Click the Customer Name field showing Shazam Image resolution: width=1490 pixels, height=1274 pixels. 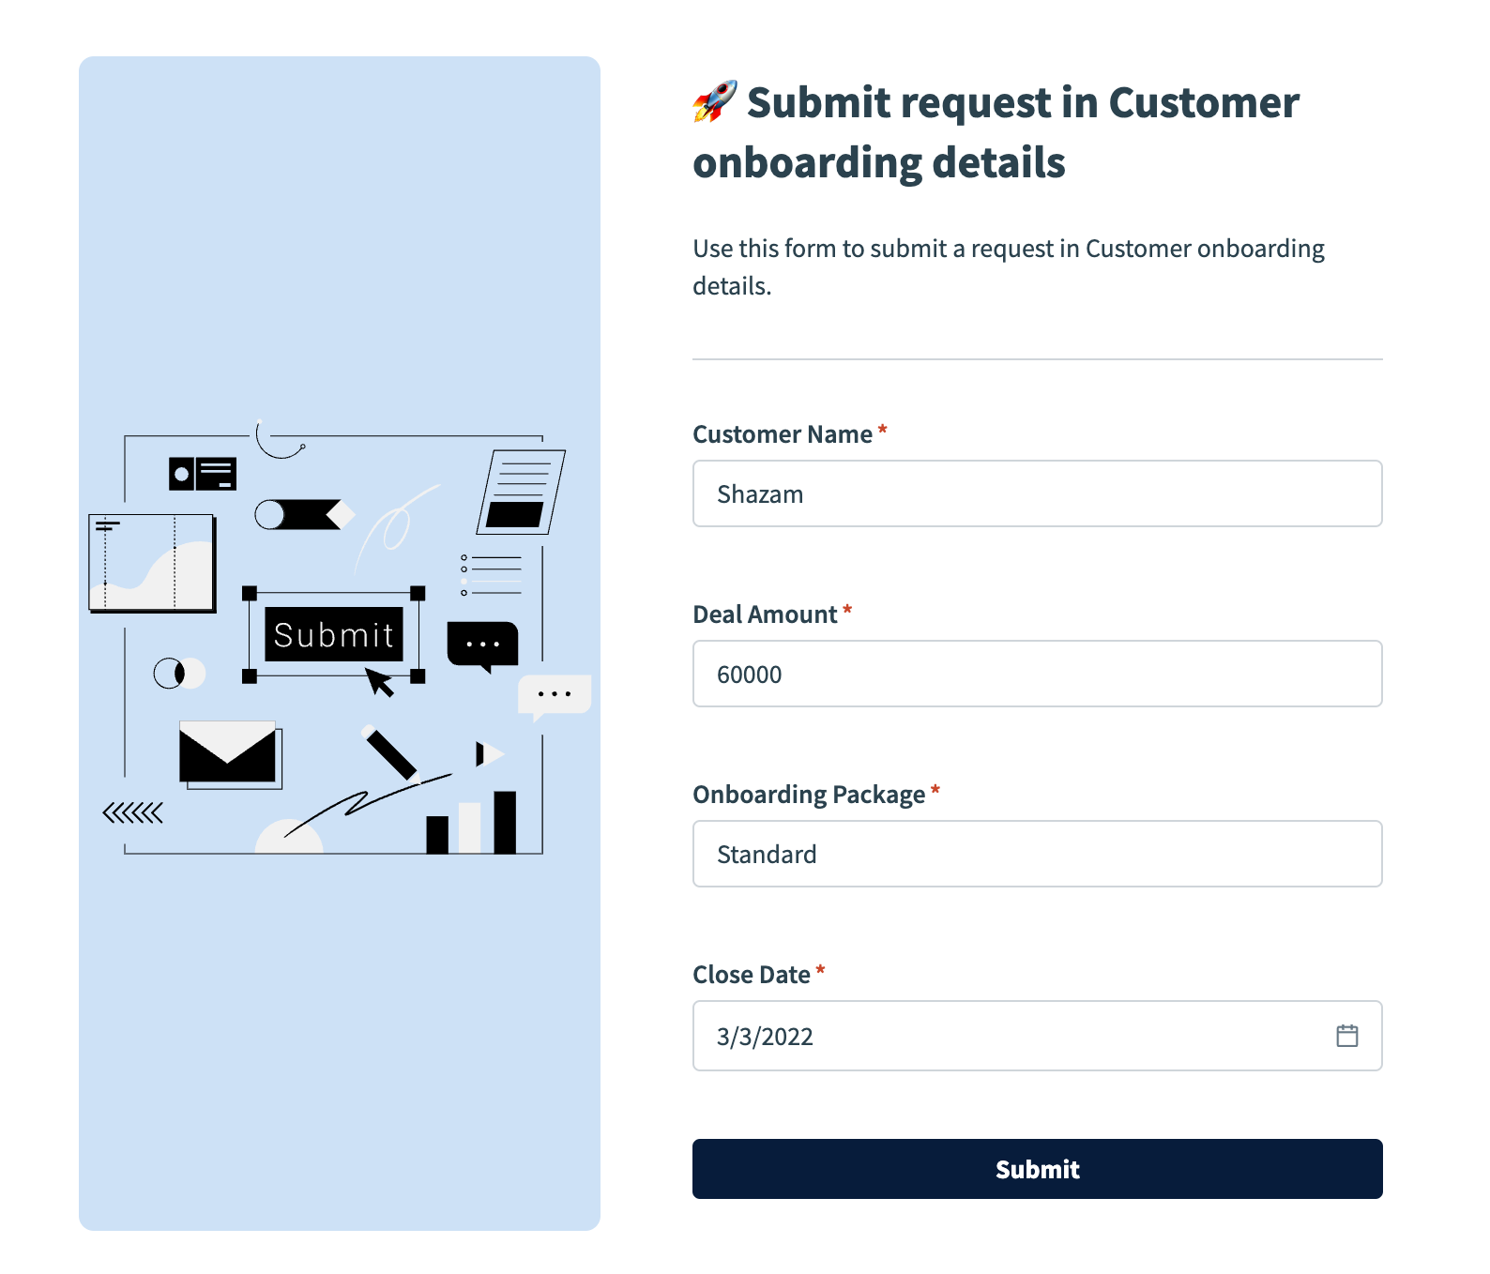click(x=1036, y=493)
